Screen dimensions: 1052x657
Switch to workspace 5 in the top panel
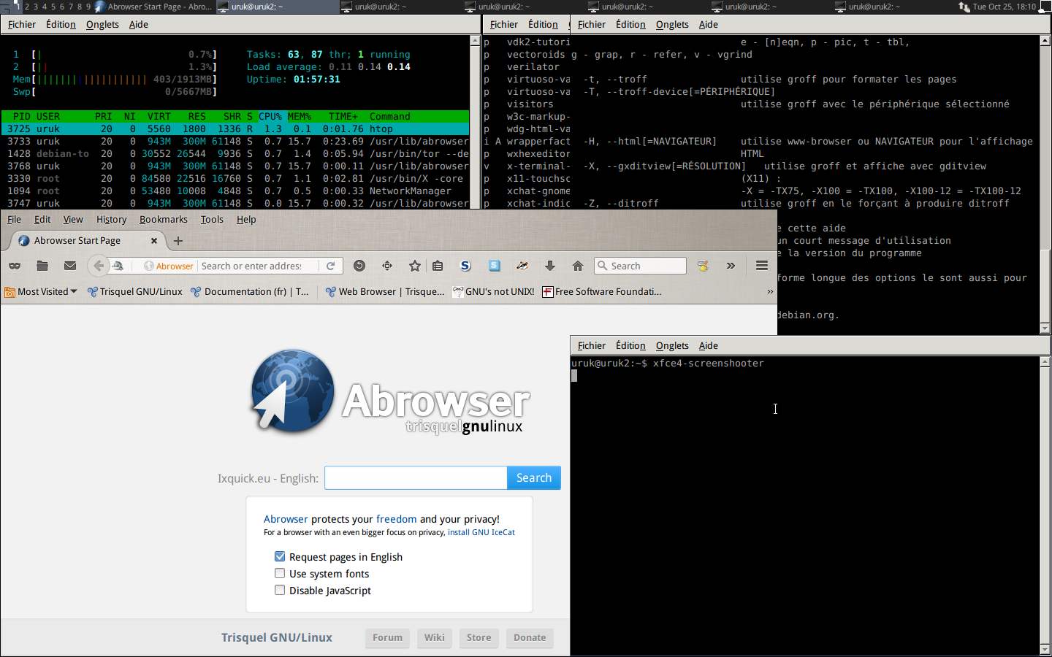click(x=53, y=6)
